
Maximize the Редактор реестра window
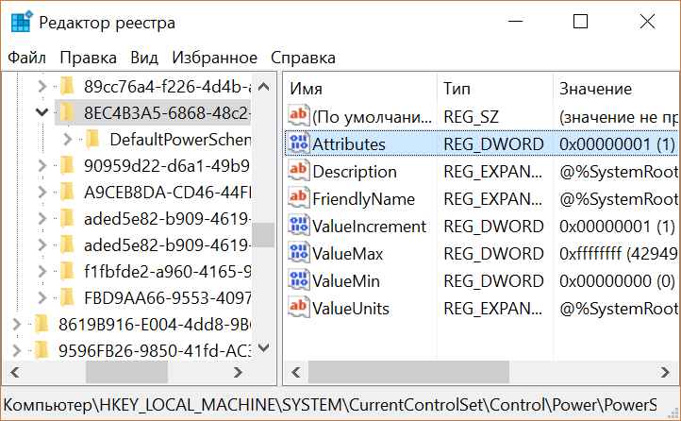pyautogui.click(x=581, y=22)
